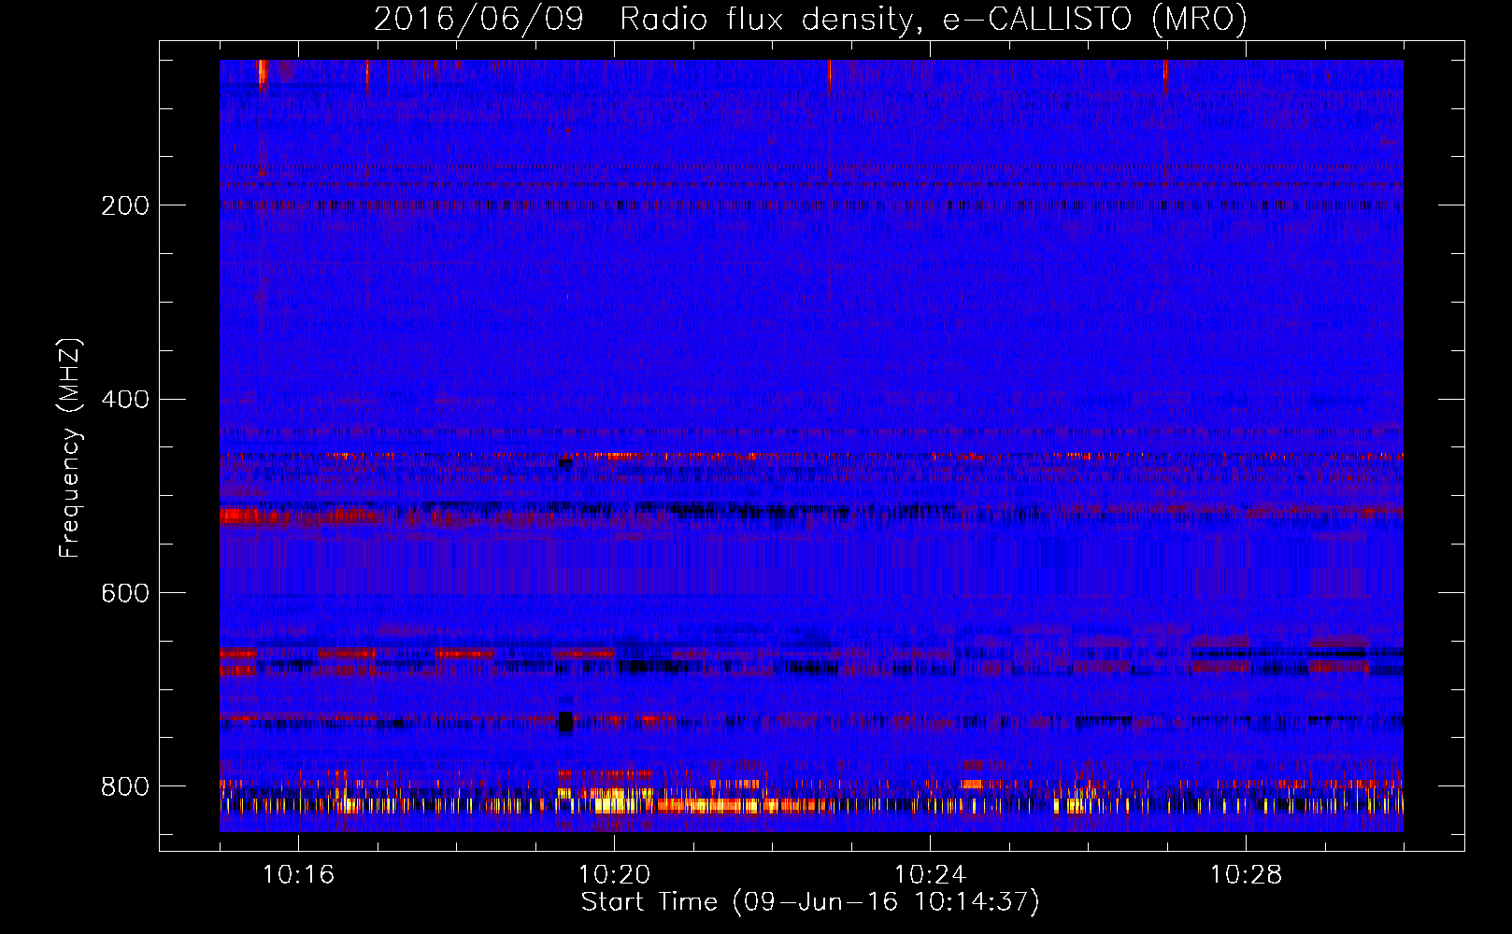Click the 400 frequency tick label
The image size is (1512, 934).
pyautogui.click(x=125, y=400)
